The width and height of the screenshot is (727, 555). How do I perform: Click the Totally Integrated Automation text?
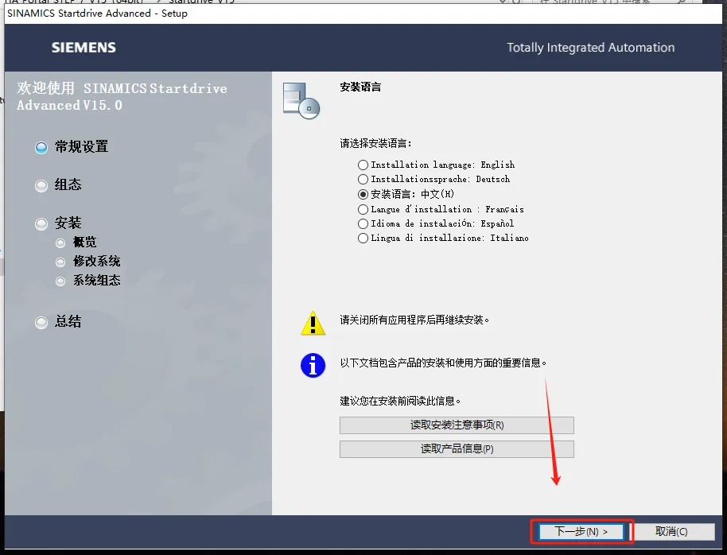[591, 47]
